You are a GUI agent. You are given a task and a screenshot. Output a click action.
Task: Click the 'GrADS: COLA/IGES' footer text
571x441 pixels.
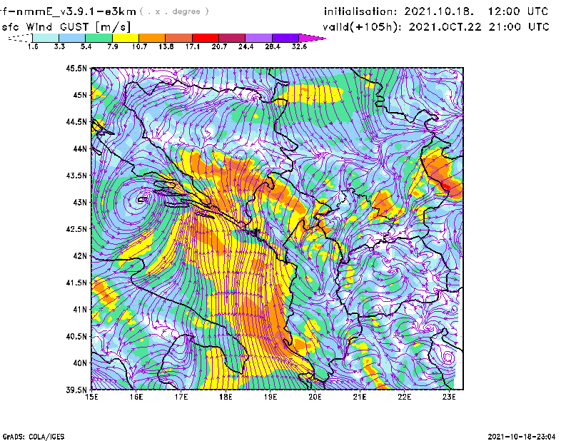[34, 437]
